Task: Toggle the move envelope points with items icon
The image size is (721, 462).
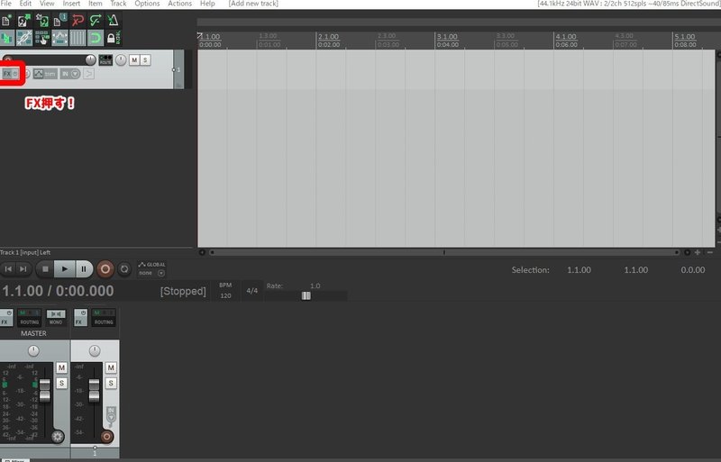Action: pyautogui.click(x=59, y=38)
